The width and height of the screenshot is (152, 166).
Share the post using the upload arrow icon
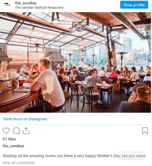pyautogui.click(x=26, y=131)
